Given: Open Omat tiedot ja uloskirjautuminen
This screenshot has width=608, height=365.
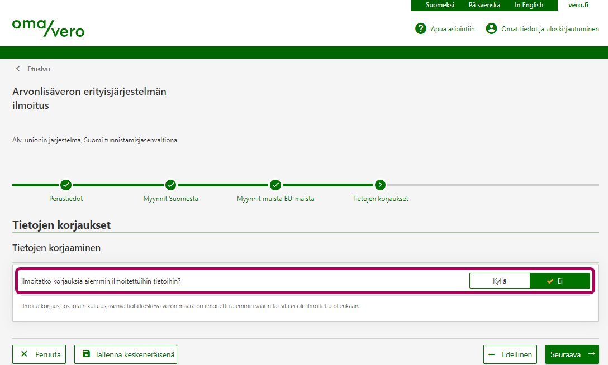Looking at the screenshot, I should 550,29.
